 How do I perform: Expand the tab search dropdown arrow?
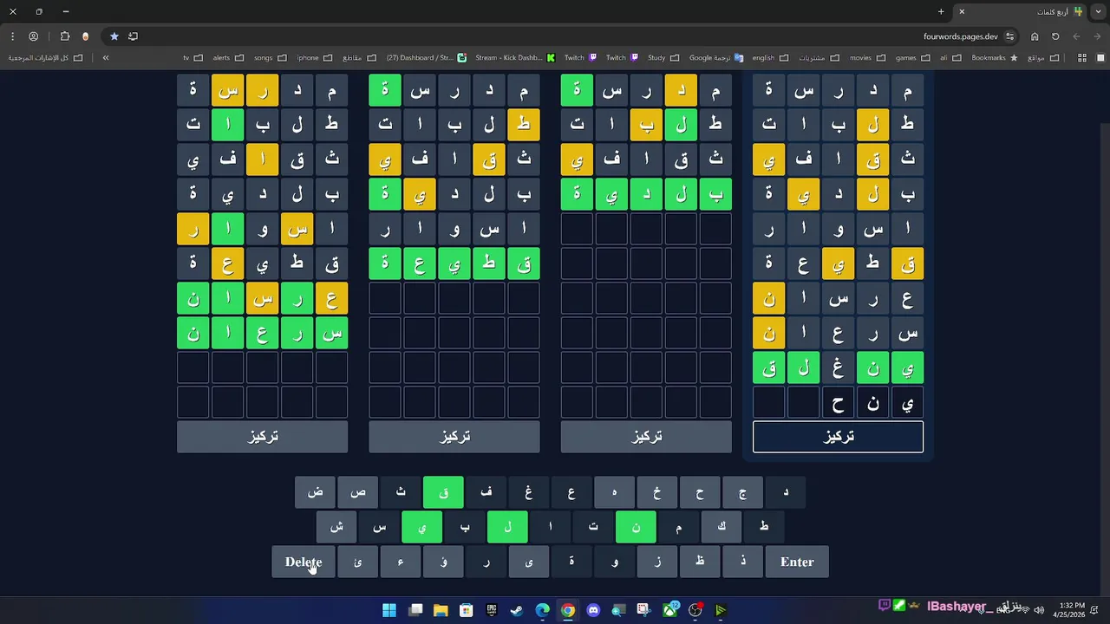1096,11
